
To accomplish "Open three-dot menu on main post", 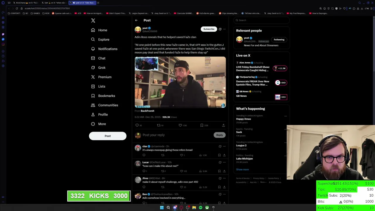I will [x=224, y=29].
